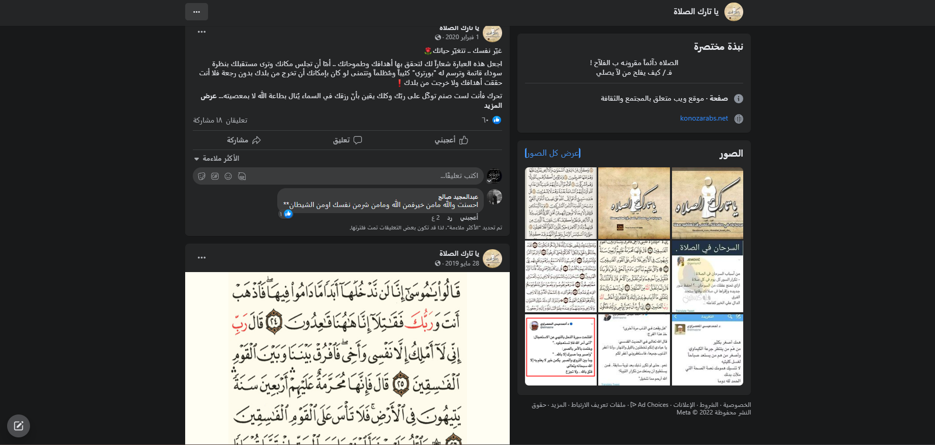The image size is (935, 445).
Task: Open konozarabs.net website link
Action: click(704, 118)
